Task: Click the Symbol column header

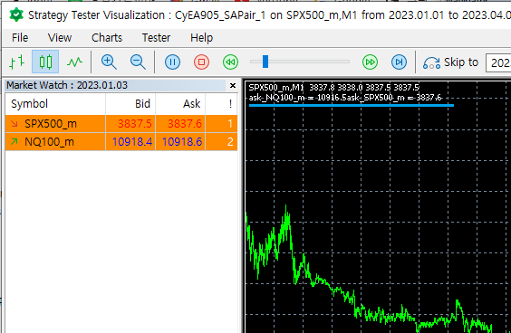Action: point(55,104)
